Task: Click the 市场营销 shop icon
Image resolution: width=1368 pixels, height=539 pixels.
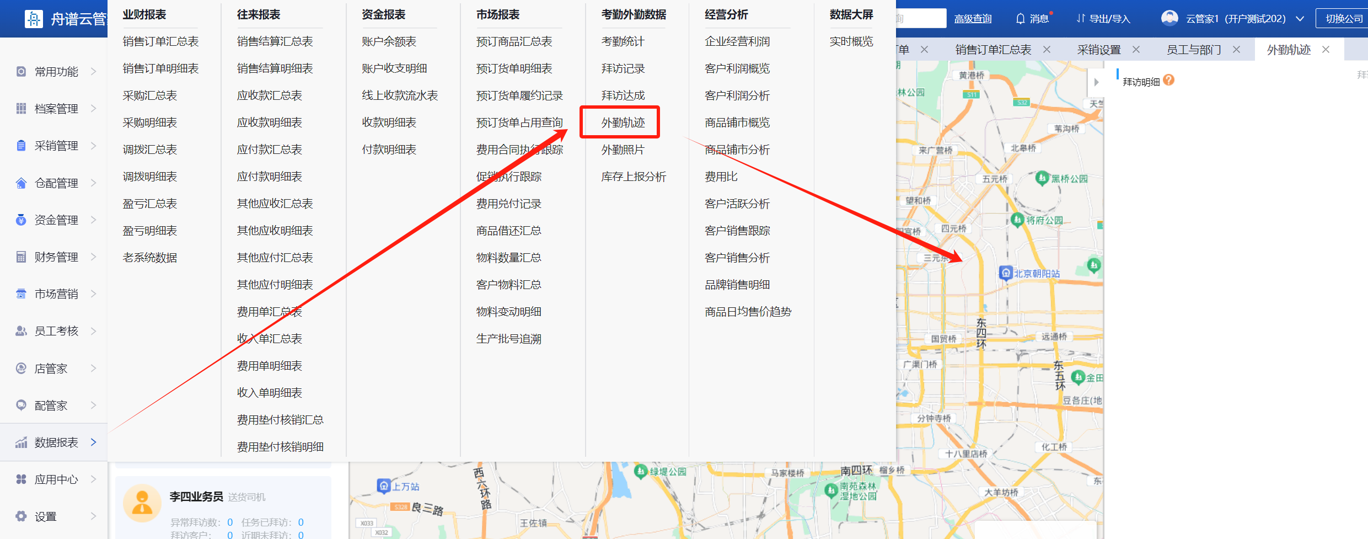Action: point(21,294)
